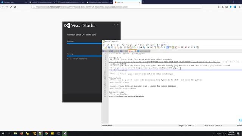Click the Save Recorded Macro toolbar icon
Image resolution: width=242 pixels, height=136 pixels.
pos(197,48)
